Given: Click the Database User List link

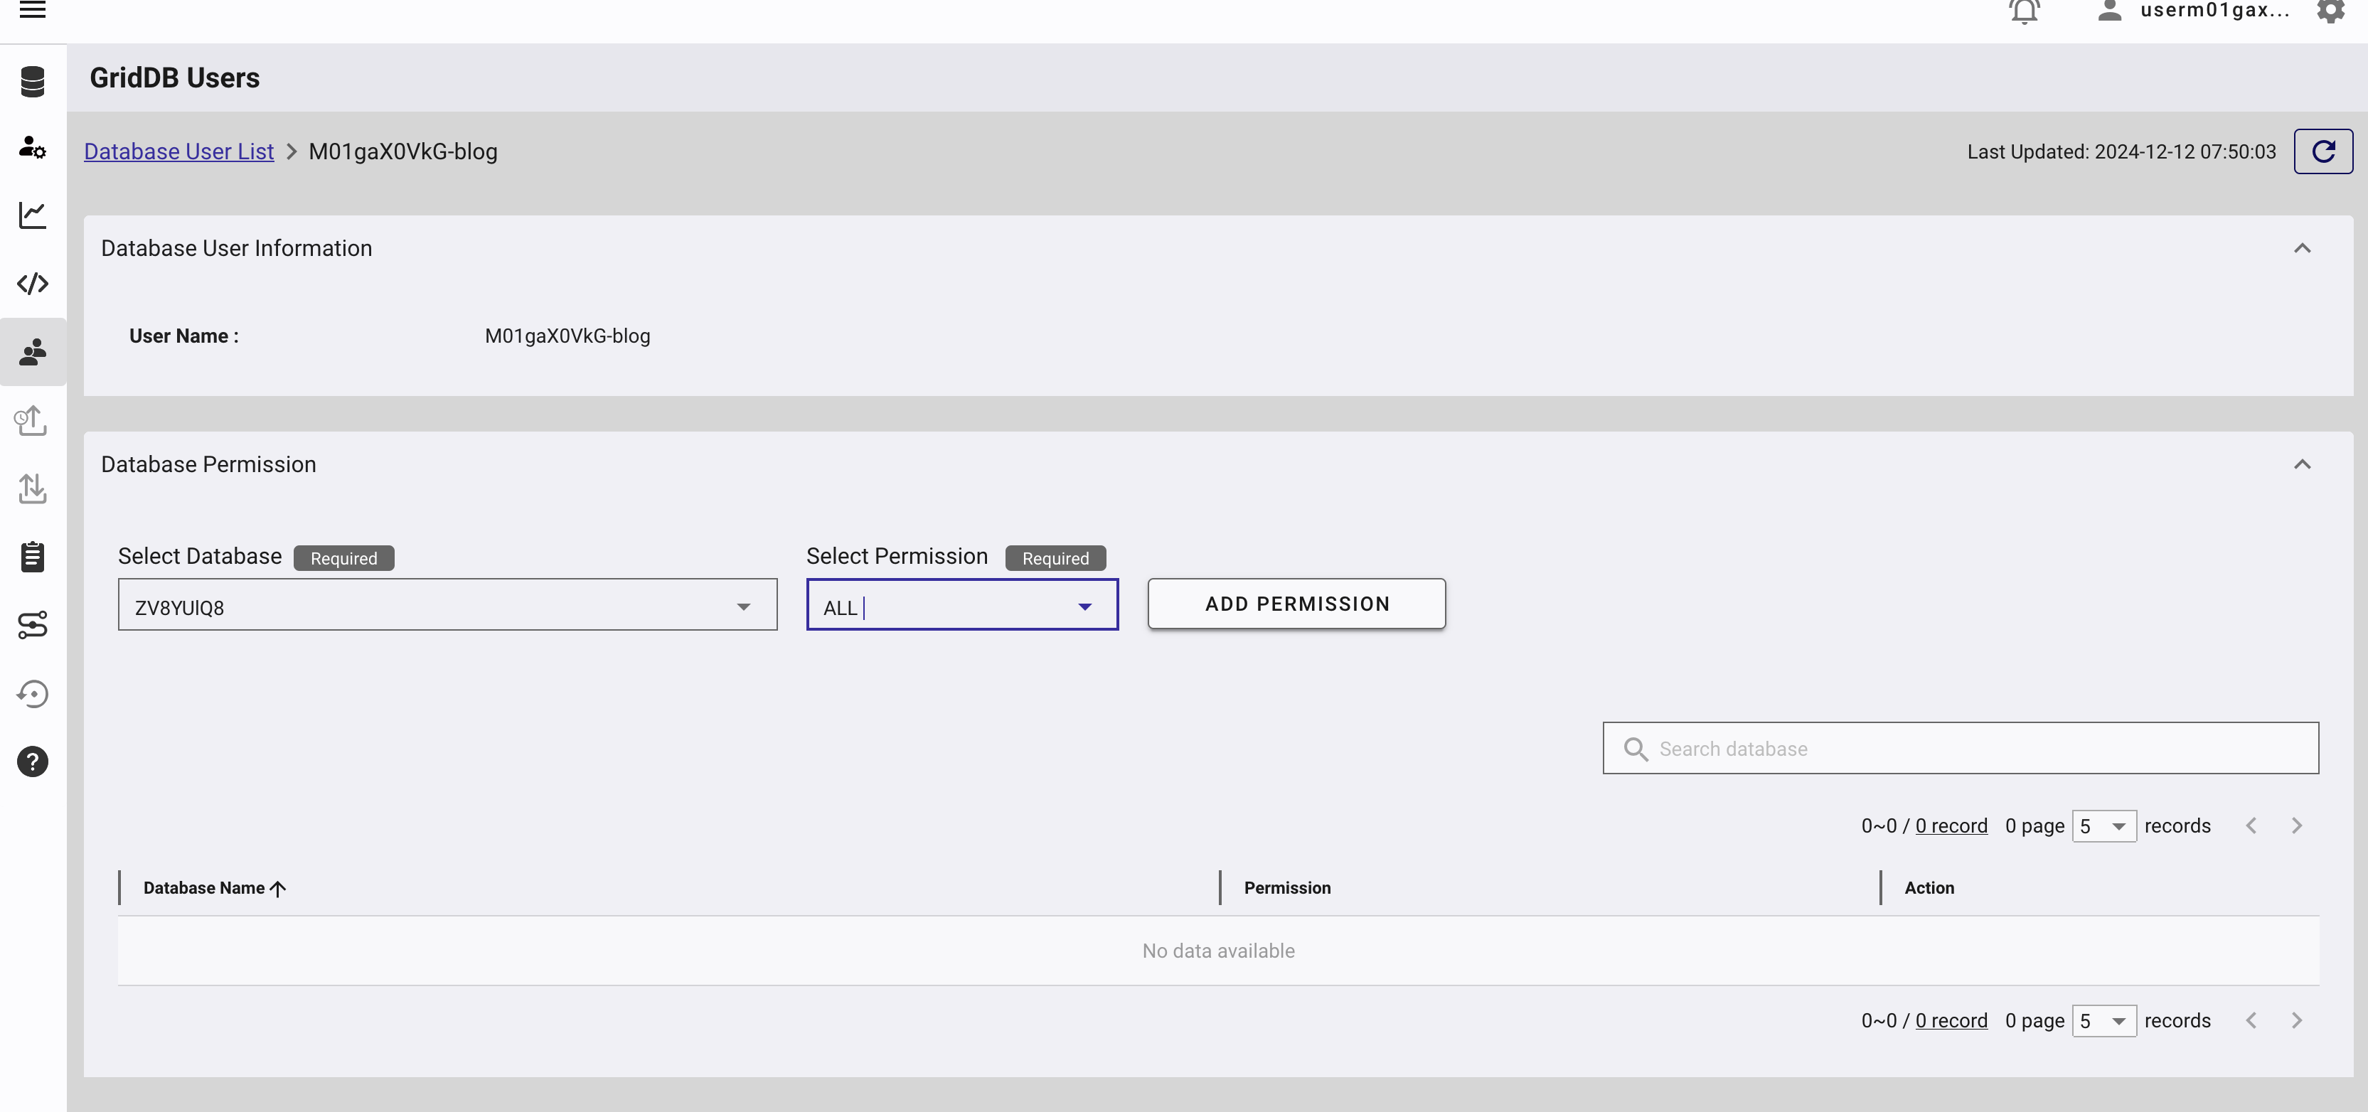Looking at the screenshot, I should (x=178, y=151).
